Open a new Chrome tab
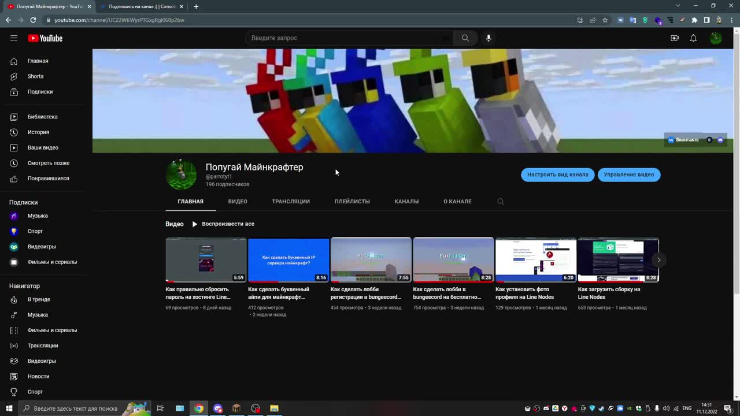The image size is (740, 416). (196, 6)
